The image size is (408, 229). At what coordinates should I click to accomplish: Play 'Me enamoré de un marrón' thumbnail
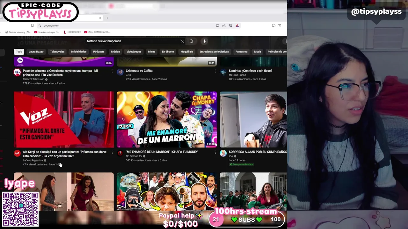click(x=167, y=120)
